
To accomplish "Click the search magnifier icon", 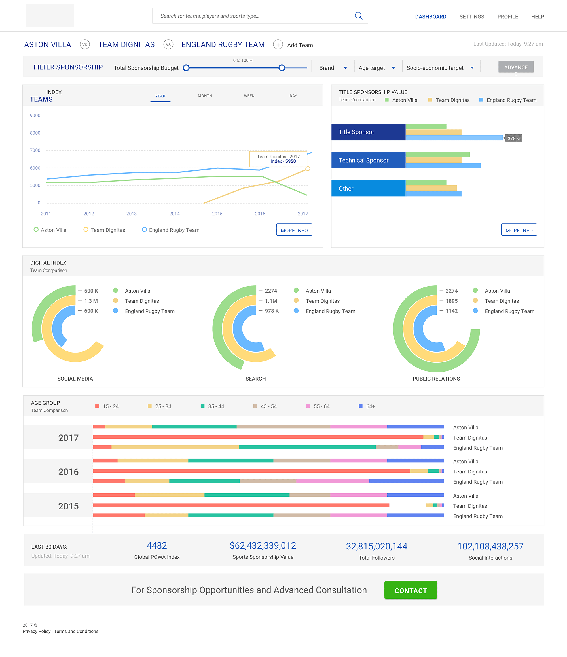I will pyautogui.click(x=358, y=16).
